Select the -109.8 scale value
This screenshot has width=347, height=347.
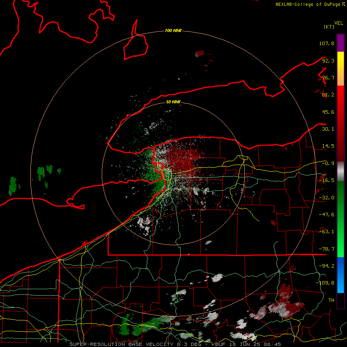point(325,283)
